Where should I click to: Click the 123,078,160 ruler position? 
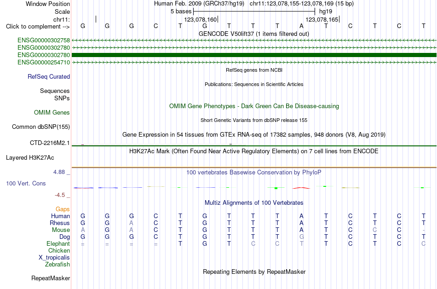pos(200,19)
